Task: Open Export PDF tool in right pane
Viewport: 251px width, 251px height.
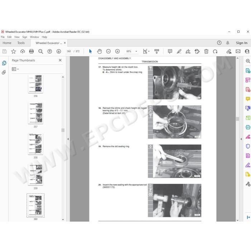Action: (x=248, y=71)
